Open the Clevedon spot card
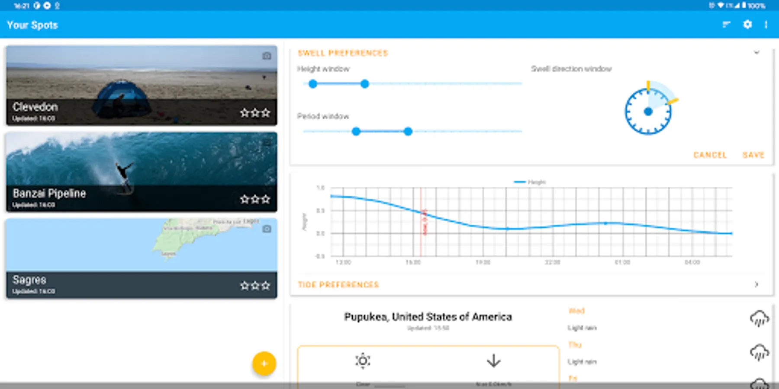The width and height of the screenshot is (779, 389). point(142,86)
